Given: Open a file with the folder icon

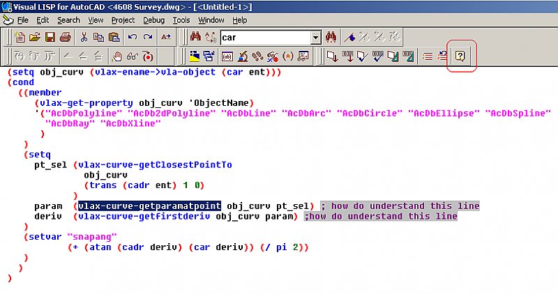Looking at the screenshot, I should pos(34,37).
